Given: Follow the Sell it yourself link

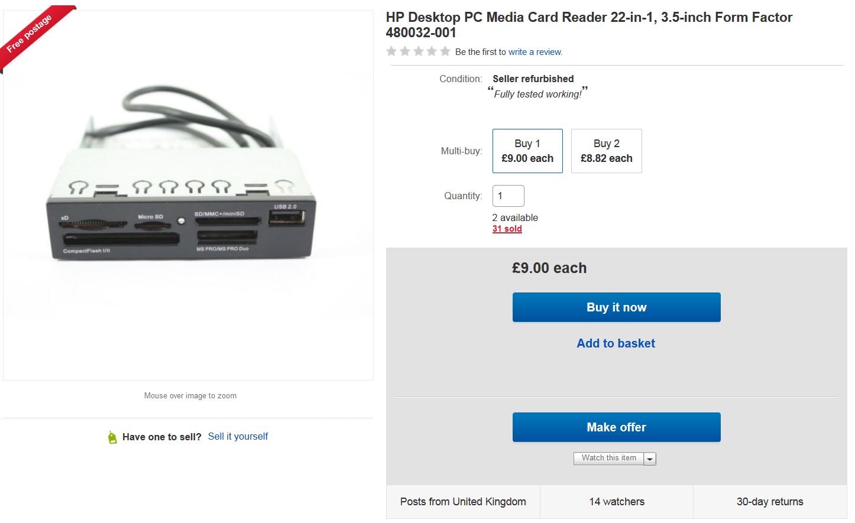Looking at the screenshot, I should pos(238,437).
